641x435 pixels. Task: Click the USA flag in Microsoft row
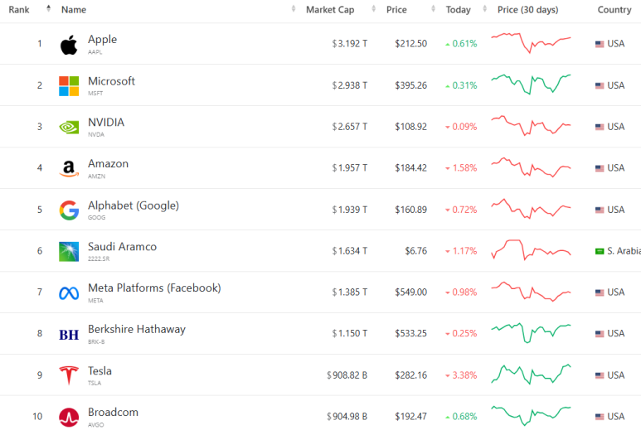tap(600, 85)
